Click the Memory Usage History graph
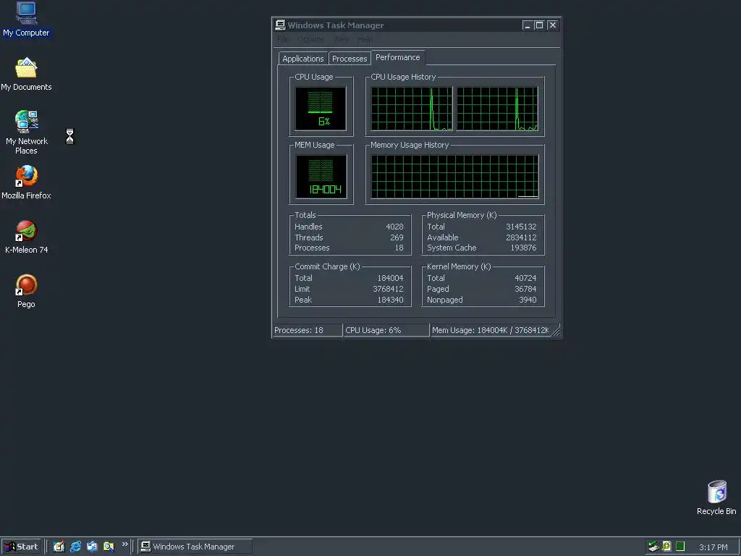 click(x=454, y=177)
